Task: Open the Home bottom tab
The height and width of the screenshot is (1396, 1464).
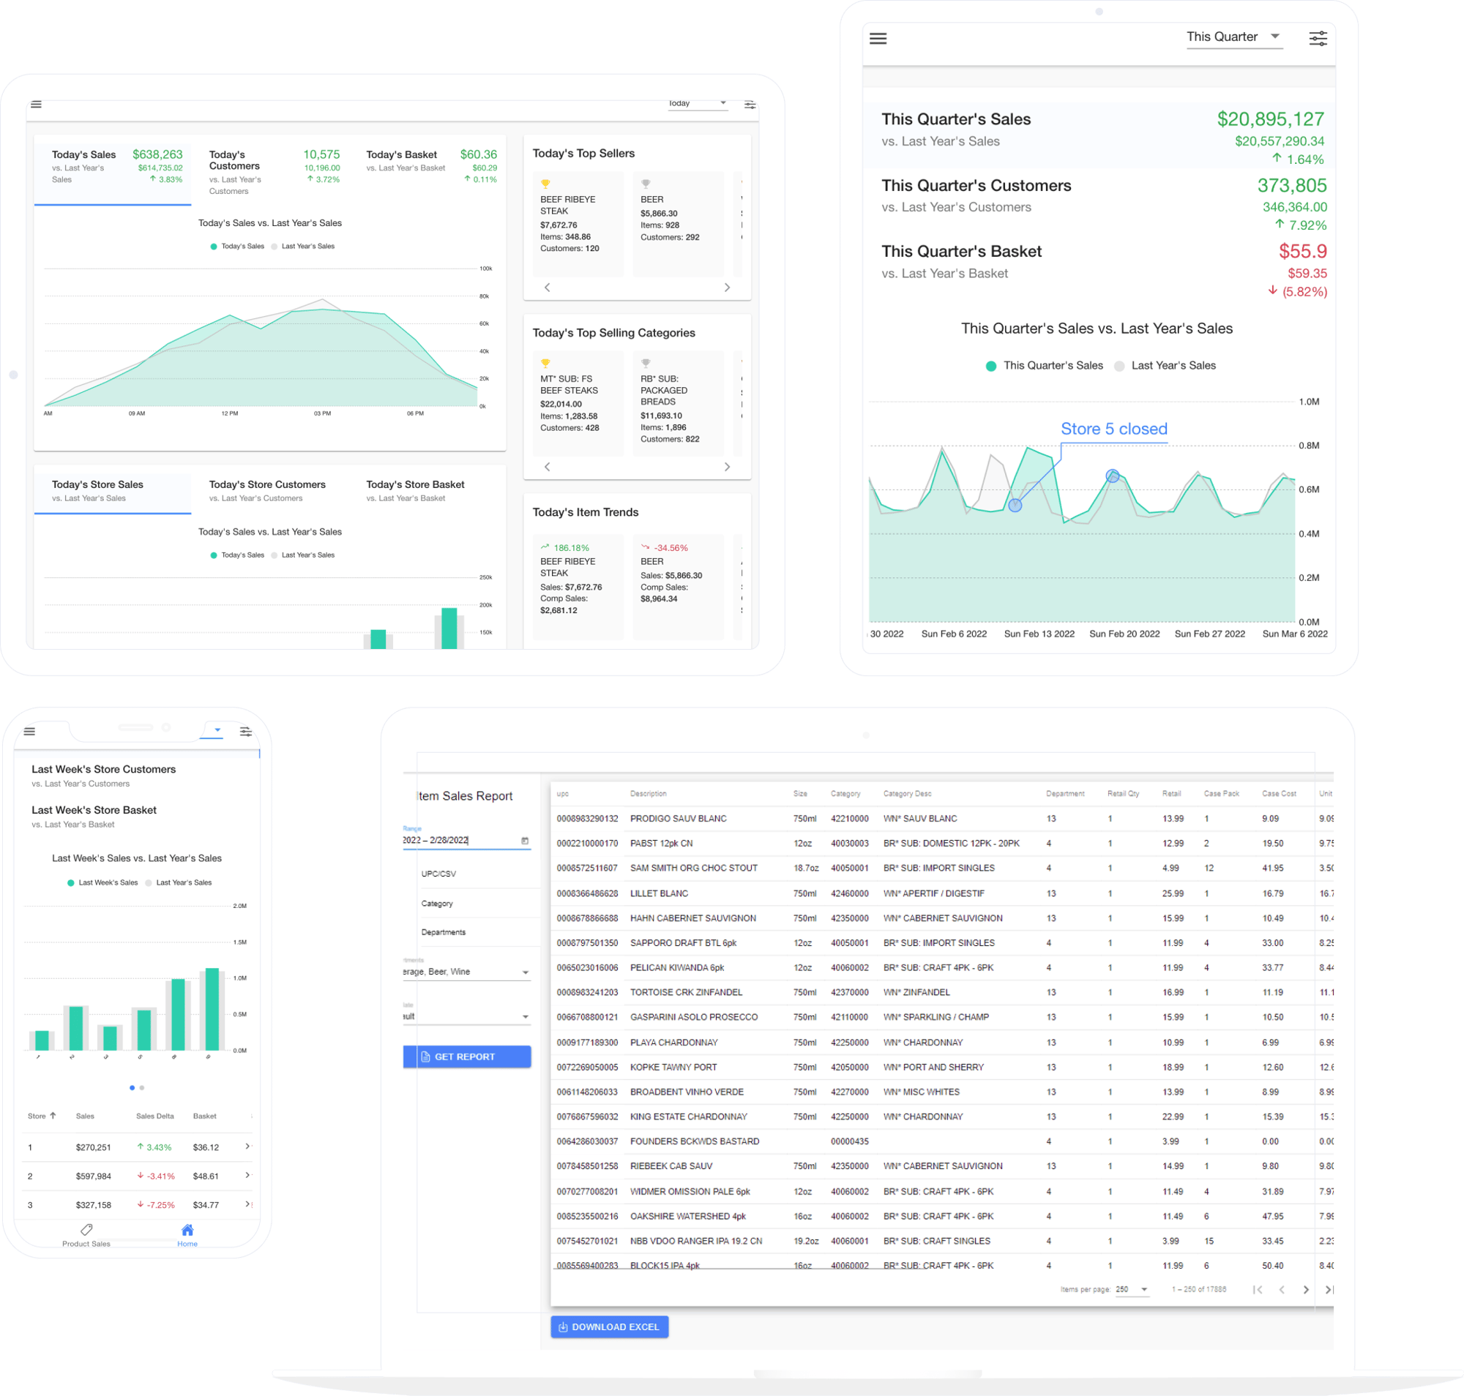Action: click(187, 1235)
